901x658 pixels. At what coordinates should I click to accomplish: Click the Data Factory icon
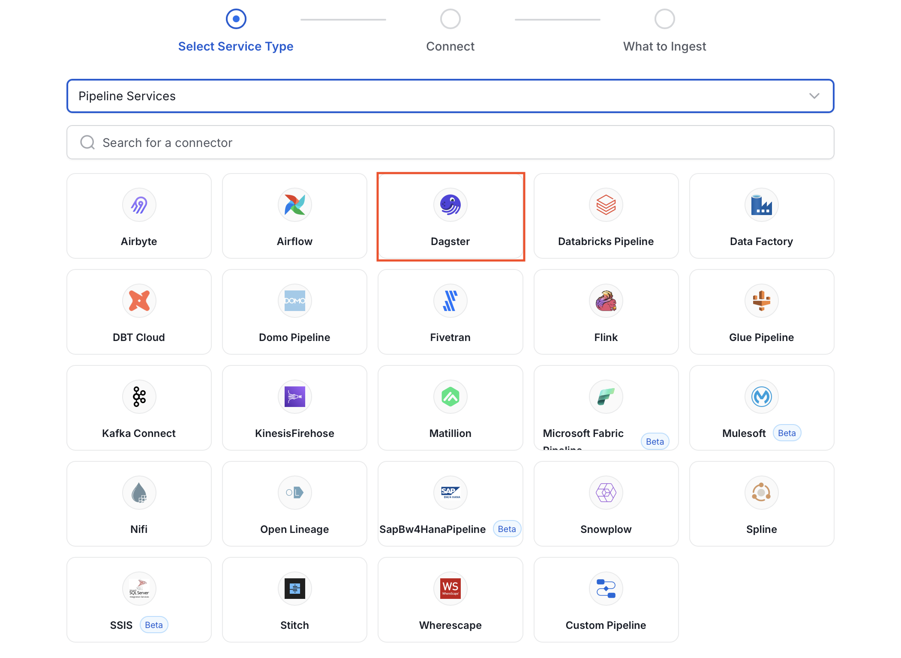pos(762,205)
